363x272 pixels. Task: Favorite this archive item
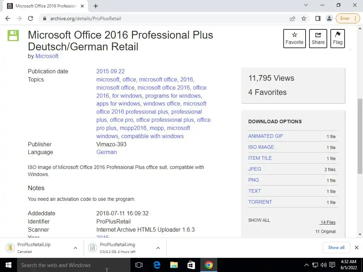(x=295, y=38)
